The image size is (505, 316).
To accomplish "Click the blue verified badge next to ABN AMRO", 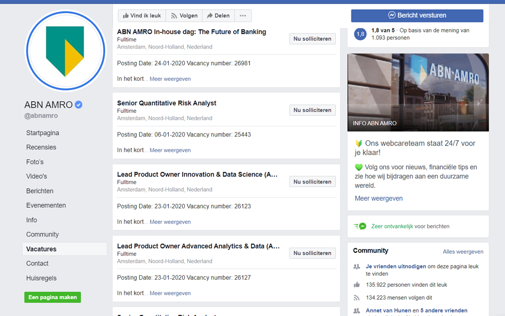I will pos(79,105).
